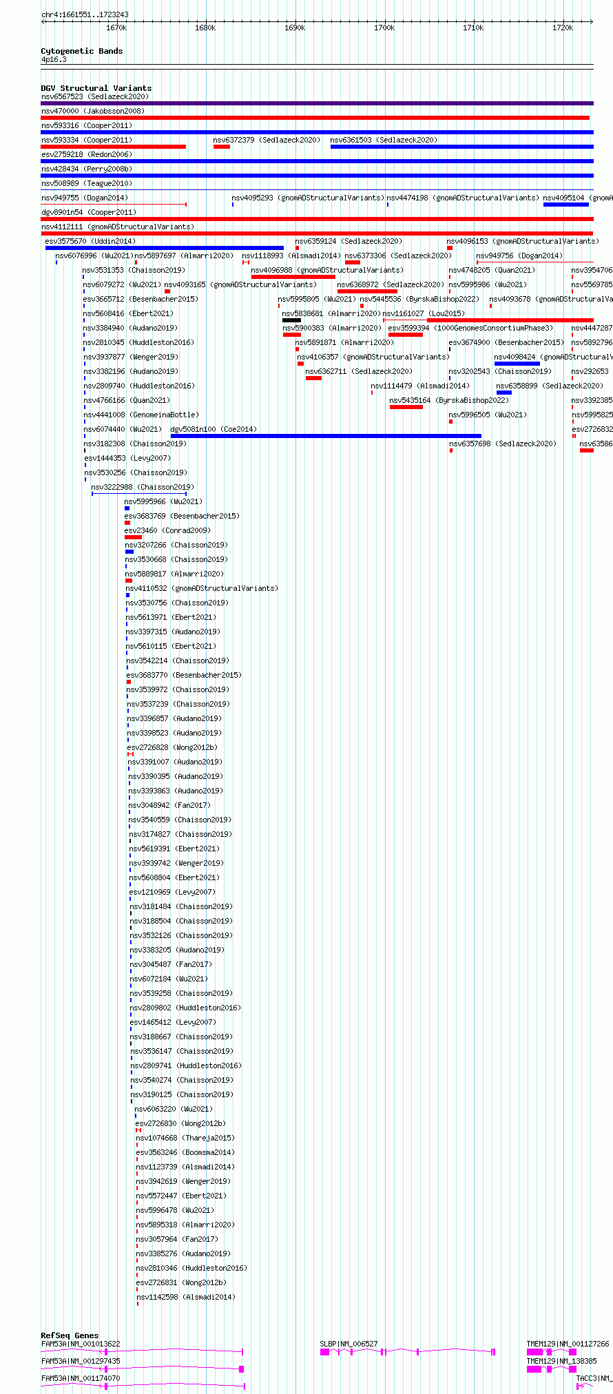Click nsv6362711 (Sedlazeck2020) label
This screenshot has width=613, height=1394.
359,371
